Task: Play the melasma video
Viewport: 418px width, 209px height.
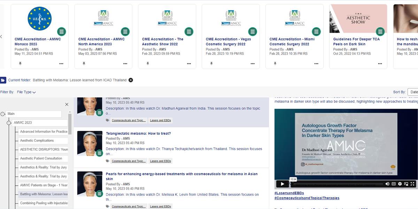Action: point(282,184)
